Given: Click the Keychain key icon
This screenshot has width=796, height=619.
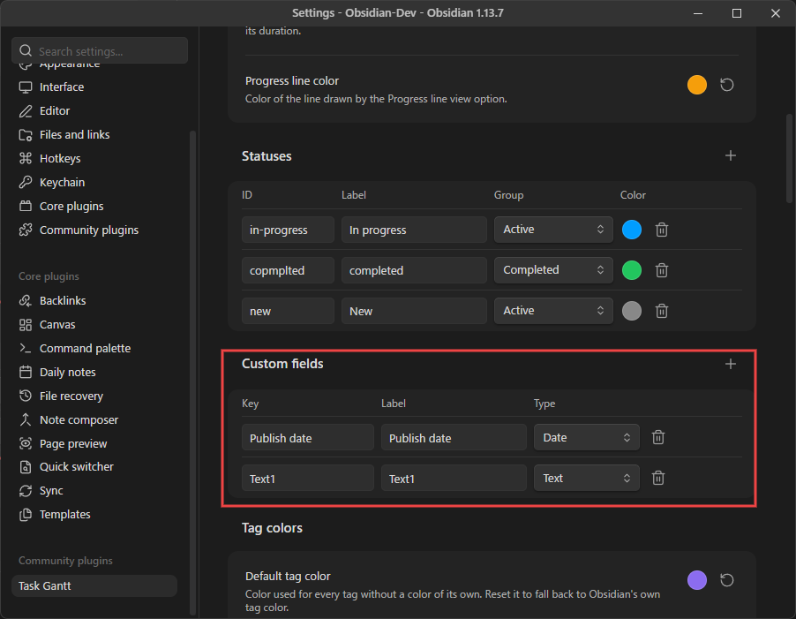Looking at the screenshot, I should (26, 182).
